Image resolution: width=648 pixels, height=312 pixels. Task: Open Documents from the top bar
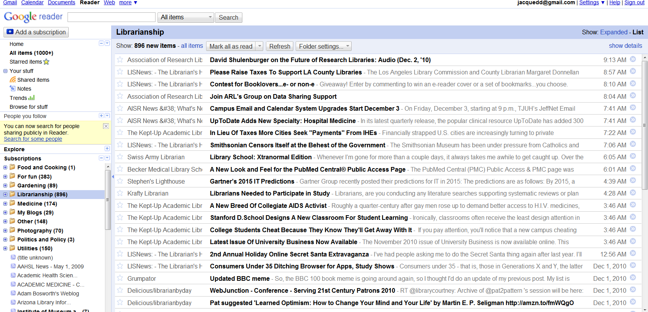click(61, 3)
